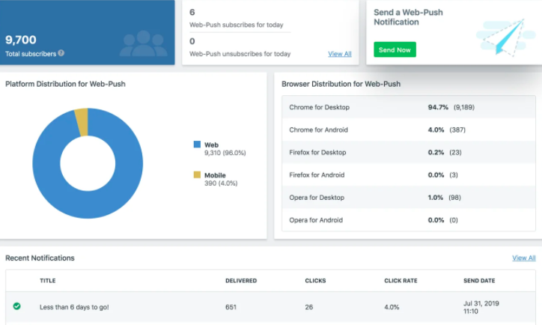Click the clicks count 26
Image resolution: width=542 pixels, height=325 pixels.
308,307
